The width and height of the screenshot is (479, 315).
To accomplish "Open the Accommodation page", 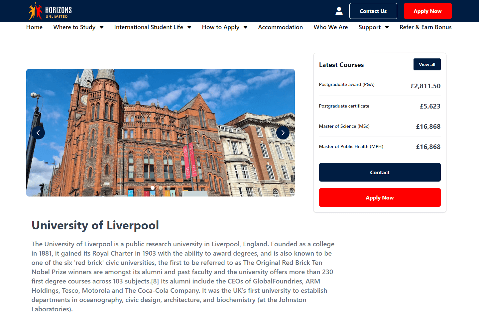I will point(280,27).
